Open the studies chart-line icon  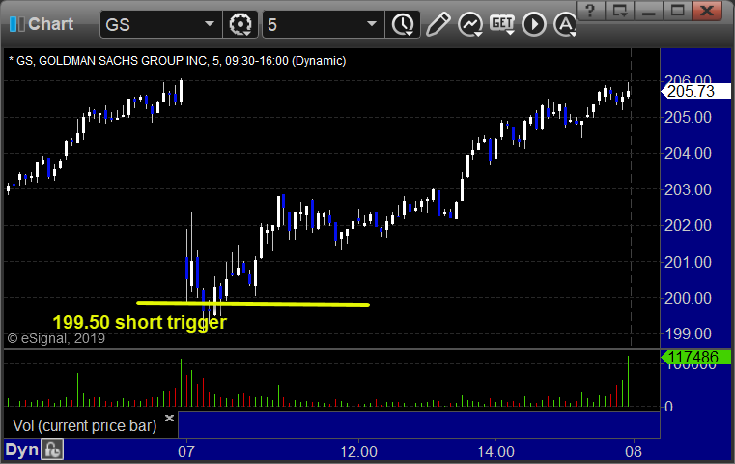[x=470, y=24]
